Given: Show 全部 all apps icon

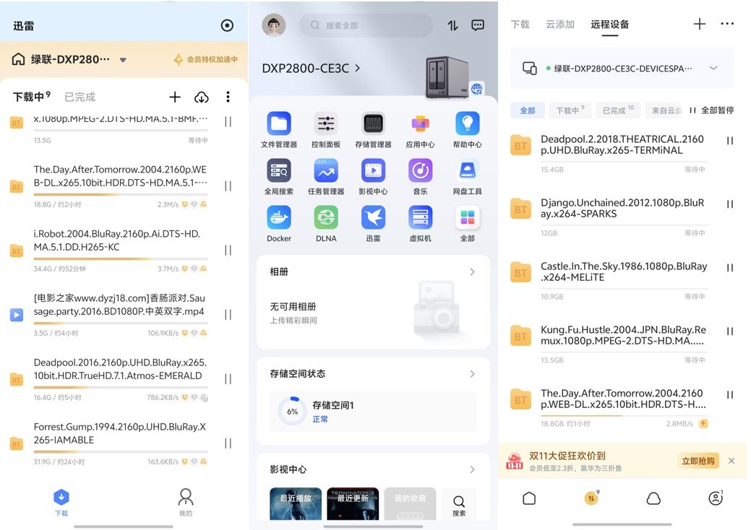Looking at the screenshot, I should point(468,217).
